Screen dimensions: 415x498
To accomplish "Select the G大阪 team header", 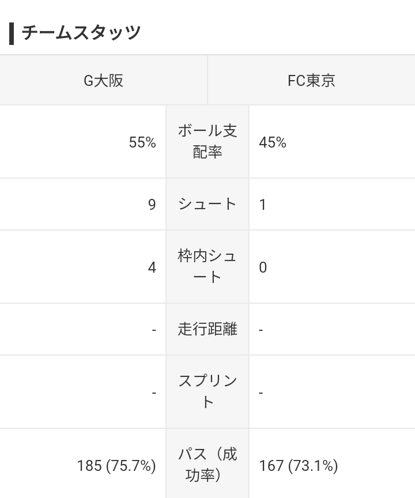I will point(104,80).
